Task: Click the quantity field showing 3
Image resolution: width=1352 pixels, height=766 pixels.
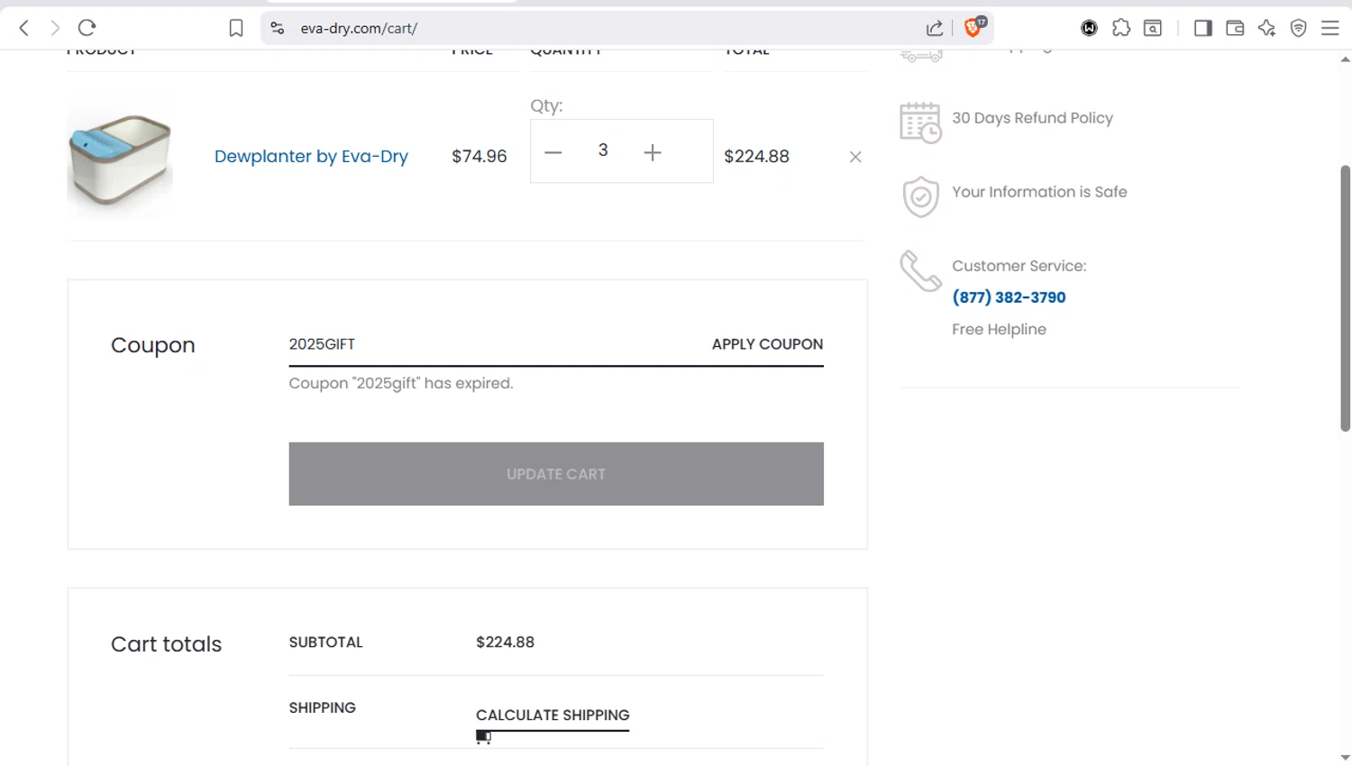Action: click(x=603, y=150)
